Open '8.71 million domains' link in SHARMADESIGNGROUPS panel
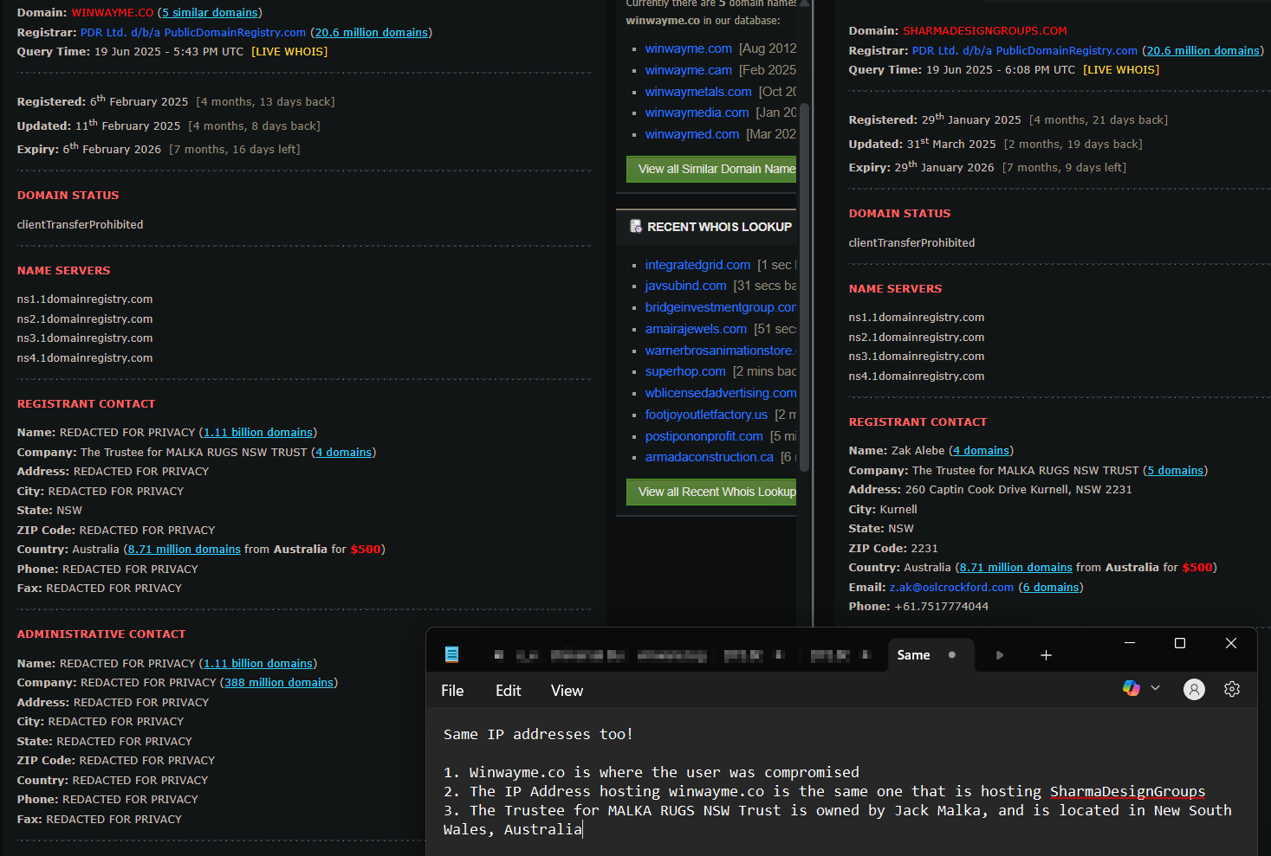This screenshot has height=856, width=1271. 1016,568
